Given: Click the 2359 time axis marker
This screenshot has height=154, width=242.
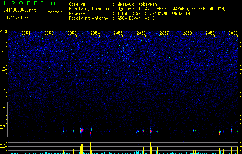Looking at the screenshot, I should click(x=210, y=33).
